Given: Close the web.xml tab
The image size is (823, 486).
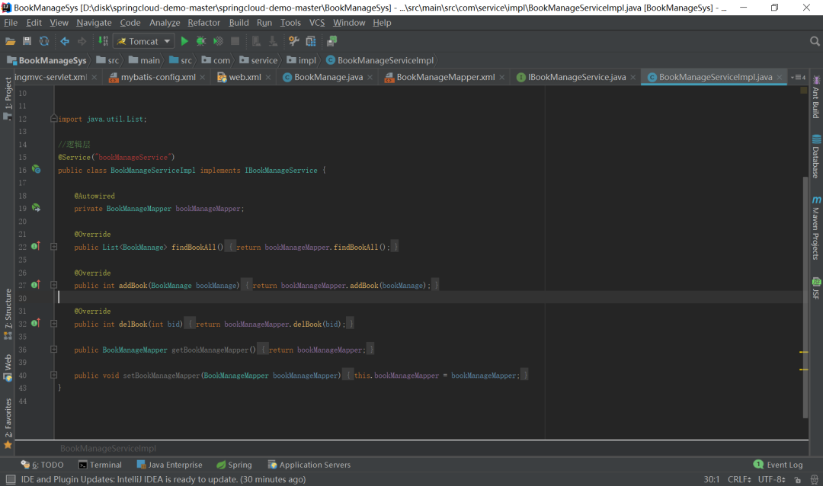Looking at the screenshot, I should [268, 77].
